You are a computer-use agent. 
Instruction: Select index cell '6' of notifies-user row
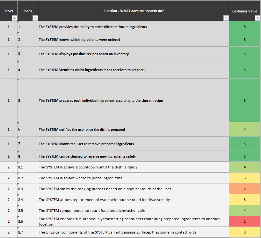[28, 129]
